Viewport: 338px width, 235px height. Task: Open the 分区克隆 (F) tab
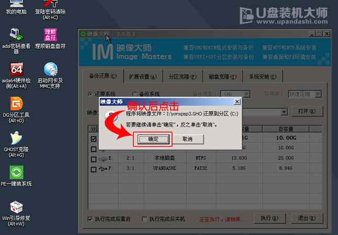click(183, 77)
